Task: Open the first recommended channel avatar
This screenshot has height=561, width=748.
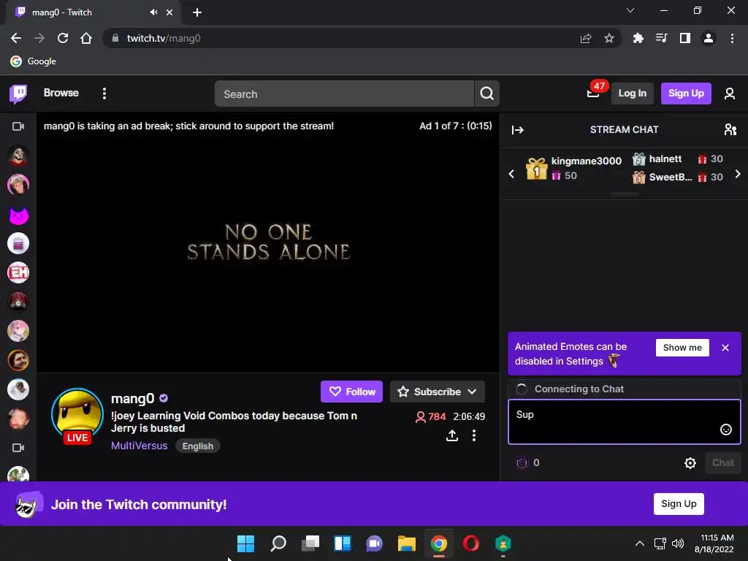Action: click(x=18, y=156)
